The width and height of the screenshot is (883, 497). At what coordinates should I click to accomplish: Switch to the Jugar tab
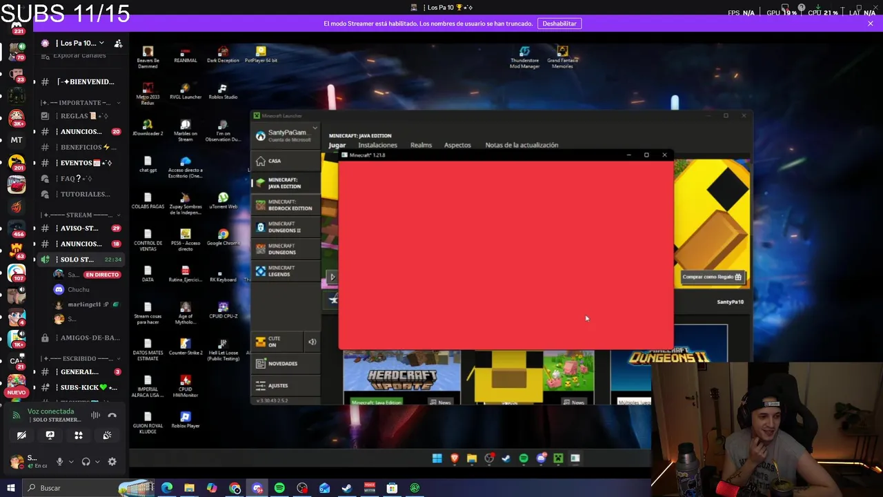[337, 145]
